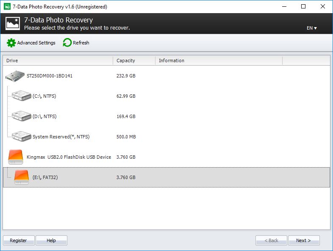Click the D:\ NTFS partition drive icon
333x251 pixels.
[x=22, y=116]
